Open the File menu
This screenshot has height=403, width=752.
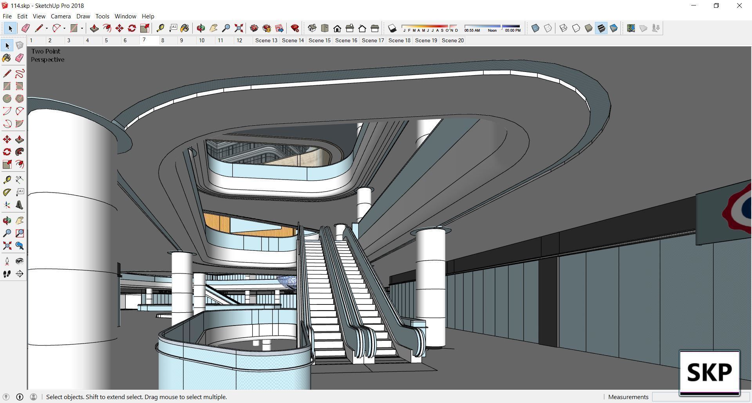click(7, 16)
